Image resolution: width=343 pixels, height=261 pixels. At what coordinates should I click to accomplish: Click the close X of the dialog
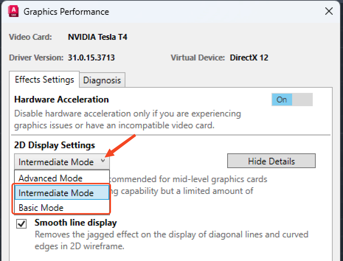[329, 11]
